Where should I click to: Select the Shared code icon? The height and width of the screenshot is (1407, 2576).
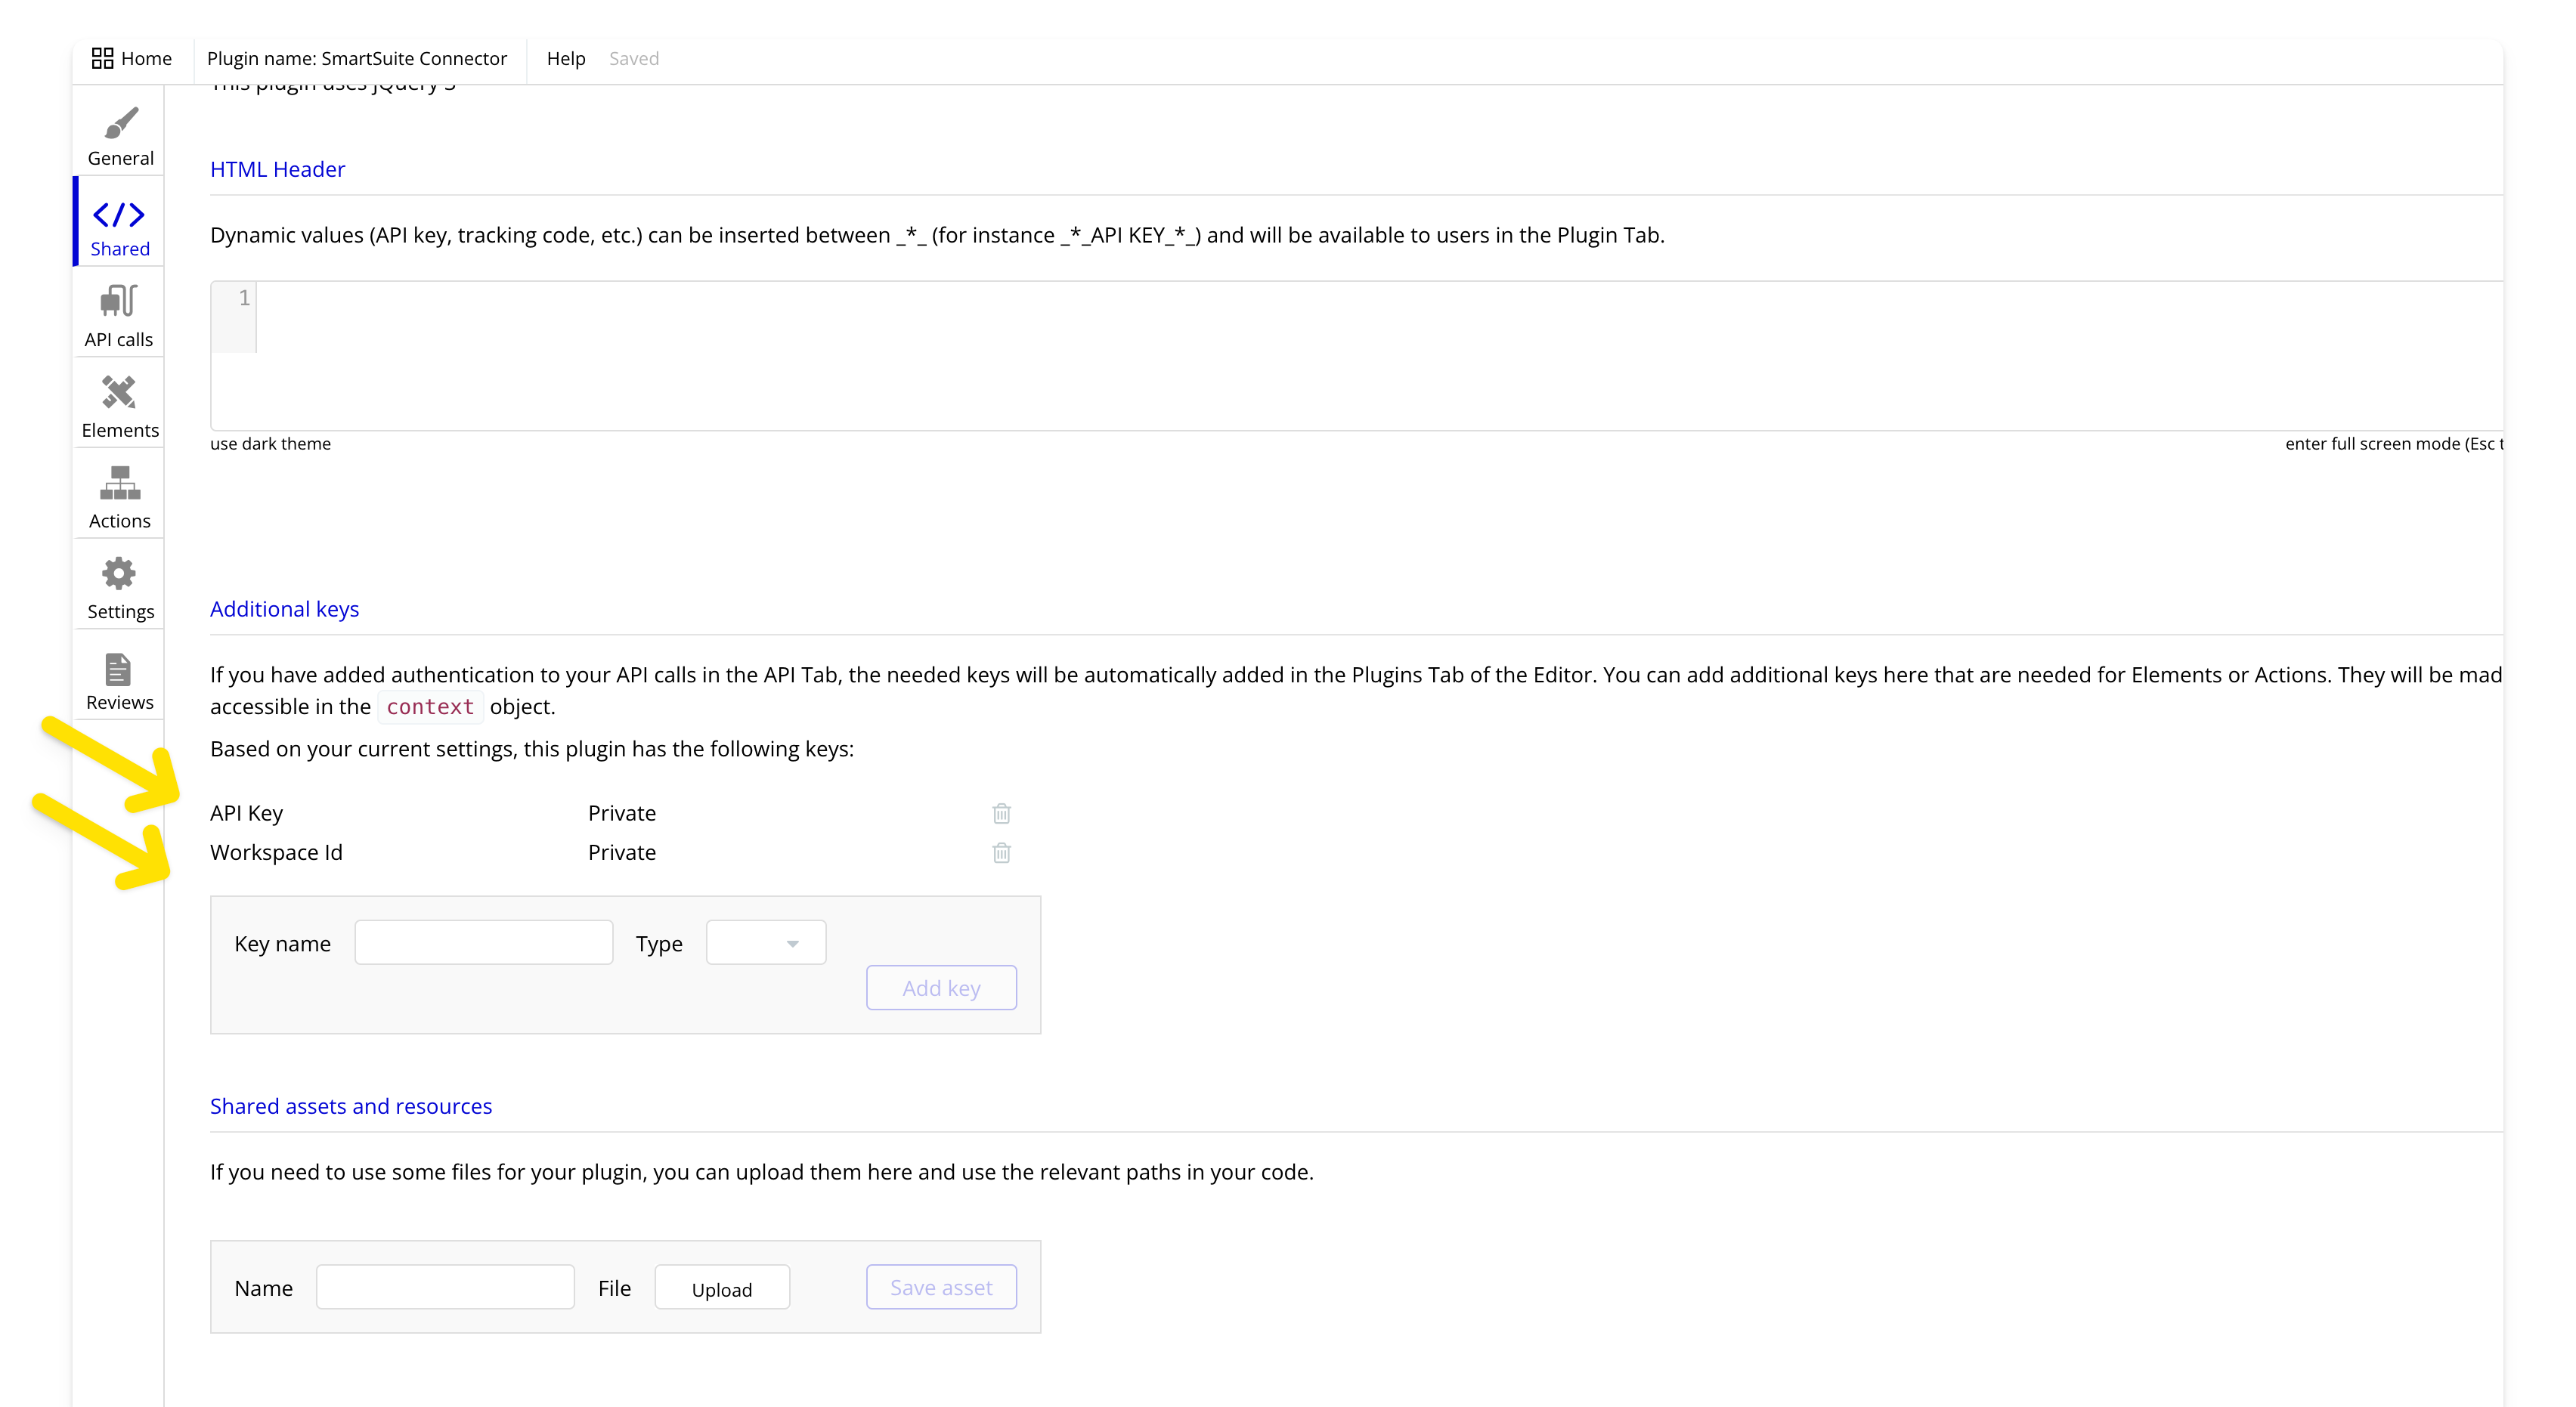[x=119, y=215]
